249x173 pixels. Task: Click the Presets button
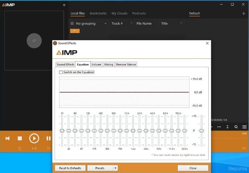pos(100,168)
